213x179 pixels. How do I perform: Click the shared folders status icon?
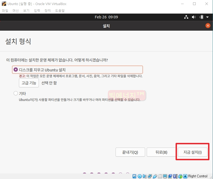[160, 176]
